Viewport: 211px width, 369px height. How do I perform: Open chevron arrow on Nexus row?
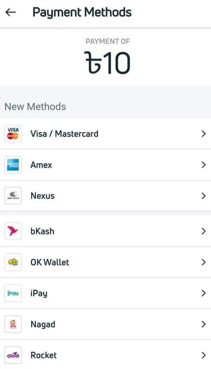click(x=203, y=196)
